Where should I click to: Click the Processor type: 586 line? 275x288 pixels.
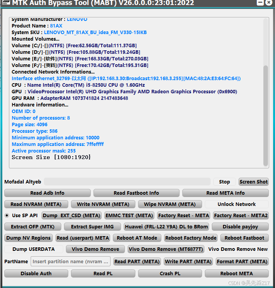tap(35, 131)
